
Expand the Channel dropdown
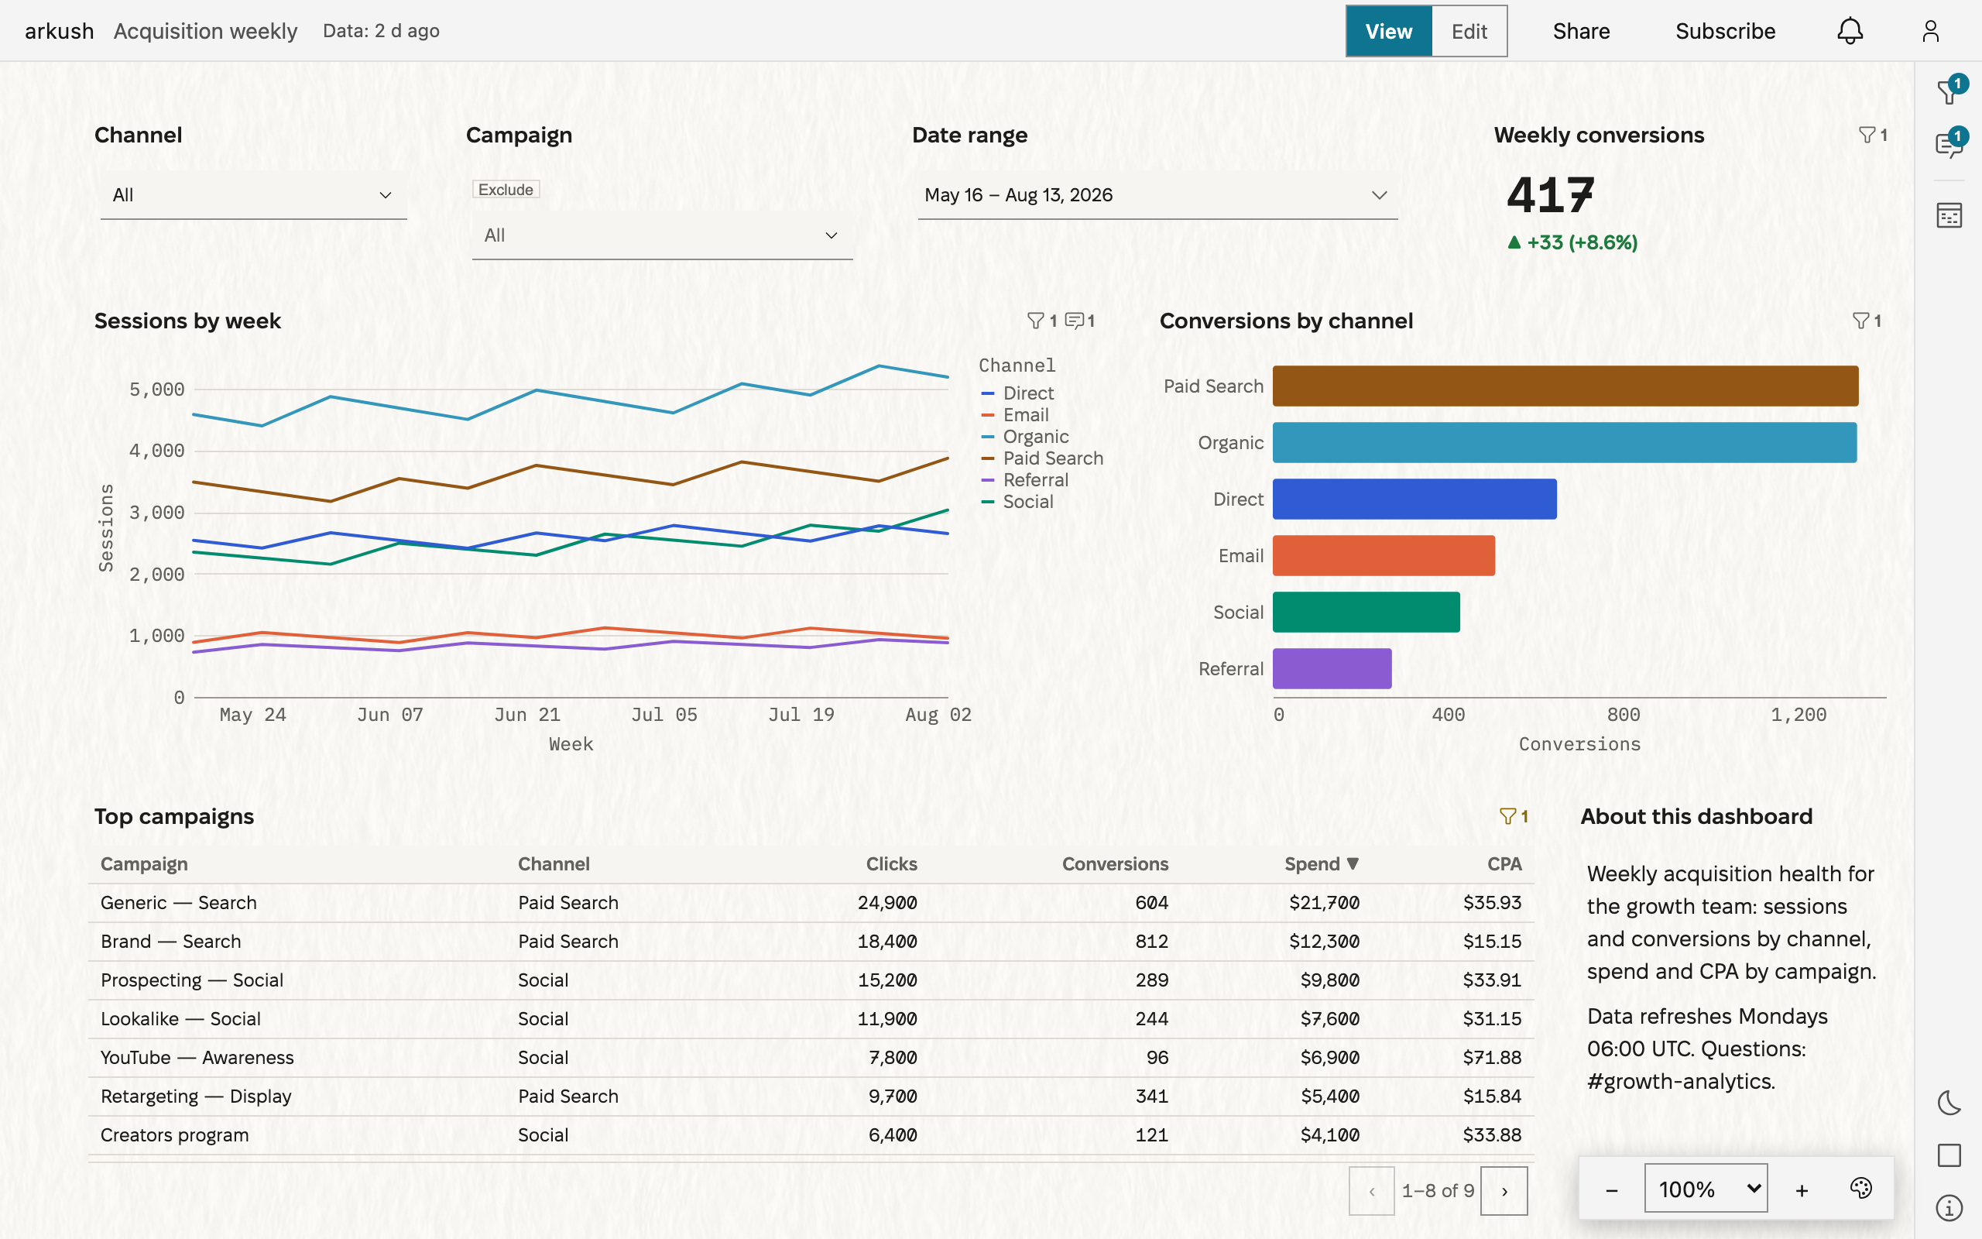(x=254, y=195)
